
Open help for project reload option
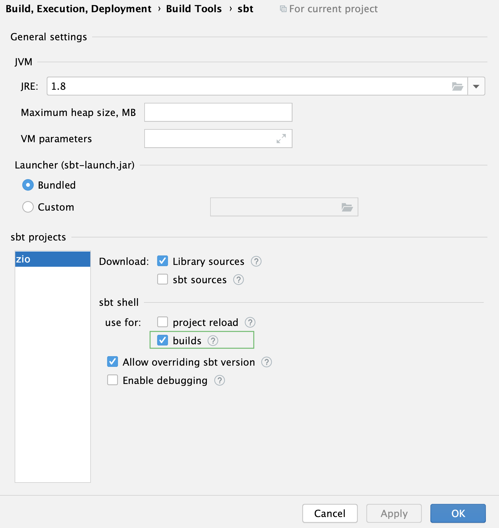pyautogui.click(x=250, y=322)
